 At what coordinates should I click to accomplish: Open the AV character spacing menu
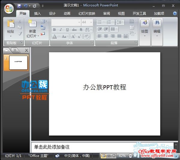click(x=88, y=30)
